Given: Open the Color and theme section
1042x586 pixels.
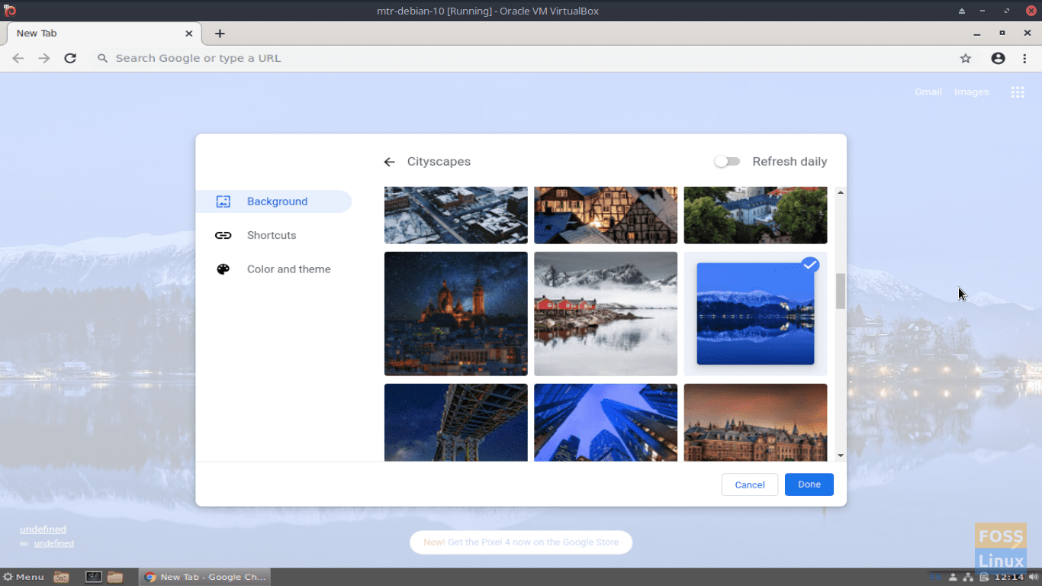Looking at the screenshot, I should tap(274, 269).
